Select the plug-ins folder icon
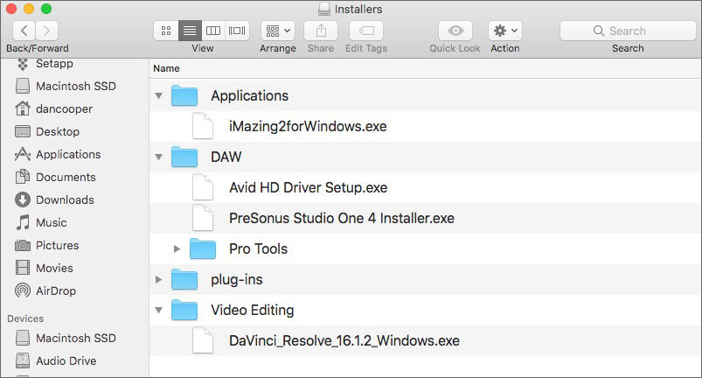702x378 pixels. click(x=184, y=279)
